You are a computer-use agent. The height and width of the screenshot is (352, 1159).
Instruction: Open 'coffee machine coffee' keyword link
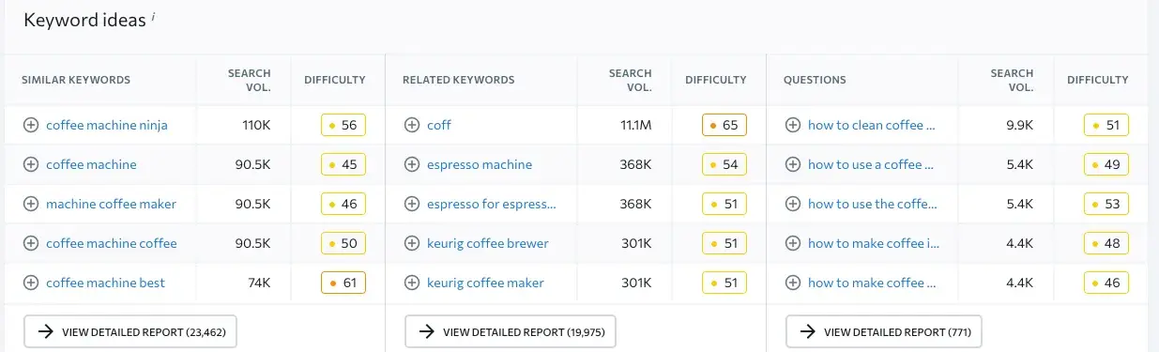click(112, 243)
